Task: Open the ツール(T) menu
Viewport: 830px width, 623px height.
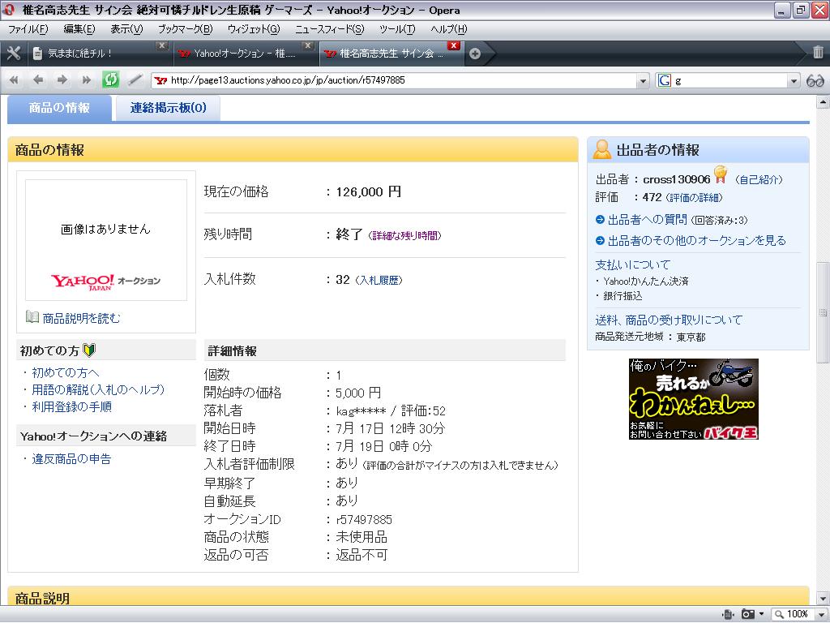Action: 397,29
